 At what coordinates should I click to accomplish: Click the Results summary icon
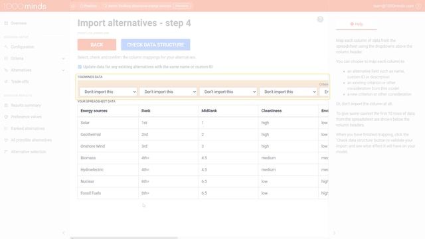pyautogui.click(x=6, y=105)
